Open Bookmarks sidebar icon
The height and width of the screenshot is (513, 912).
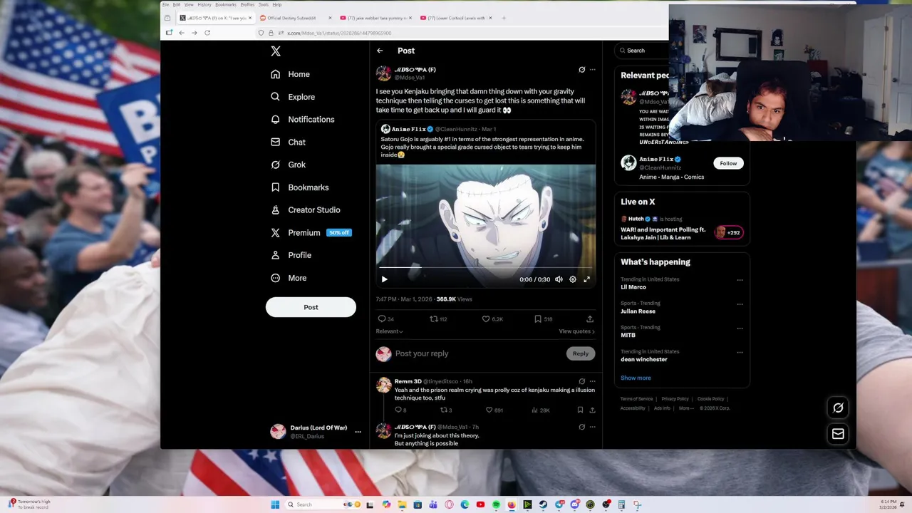(276, 187)
